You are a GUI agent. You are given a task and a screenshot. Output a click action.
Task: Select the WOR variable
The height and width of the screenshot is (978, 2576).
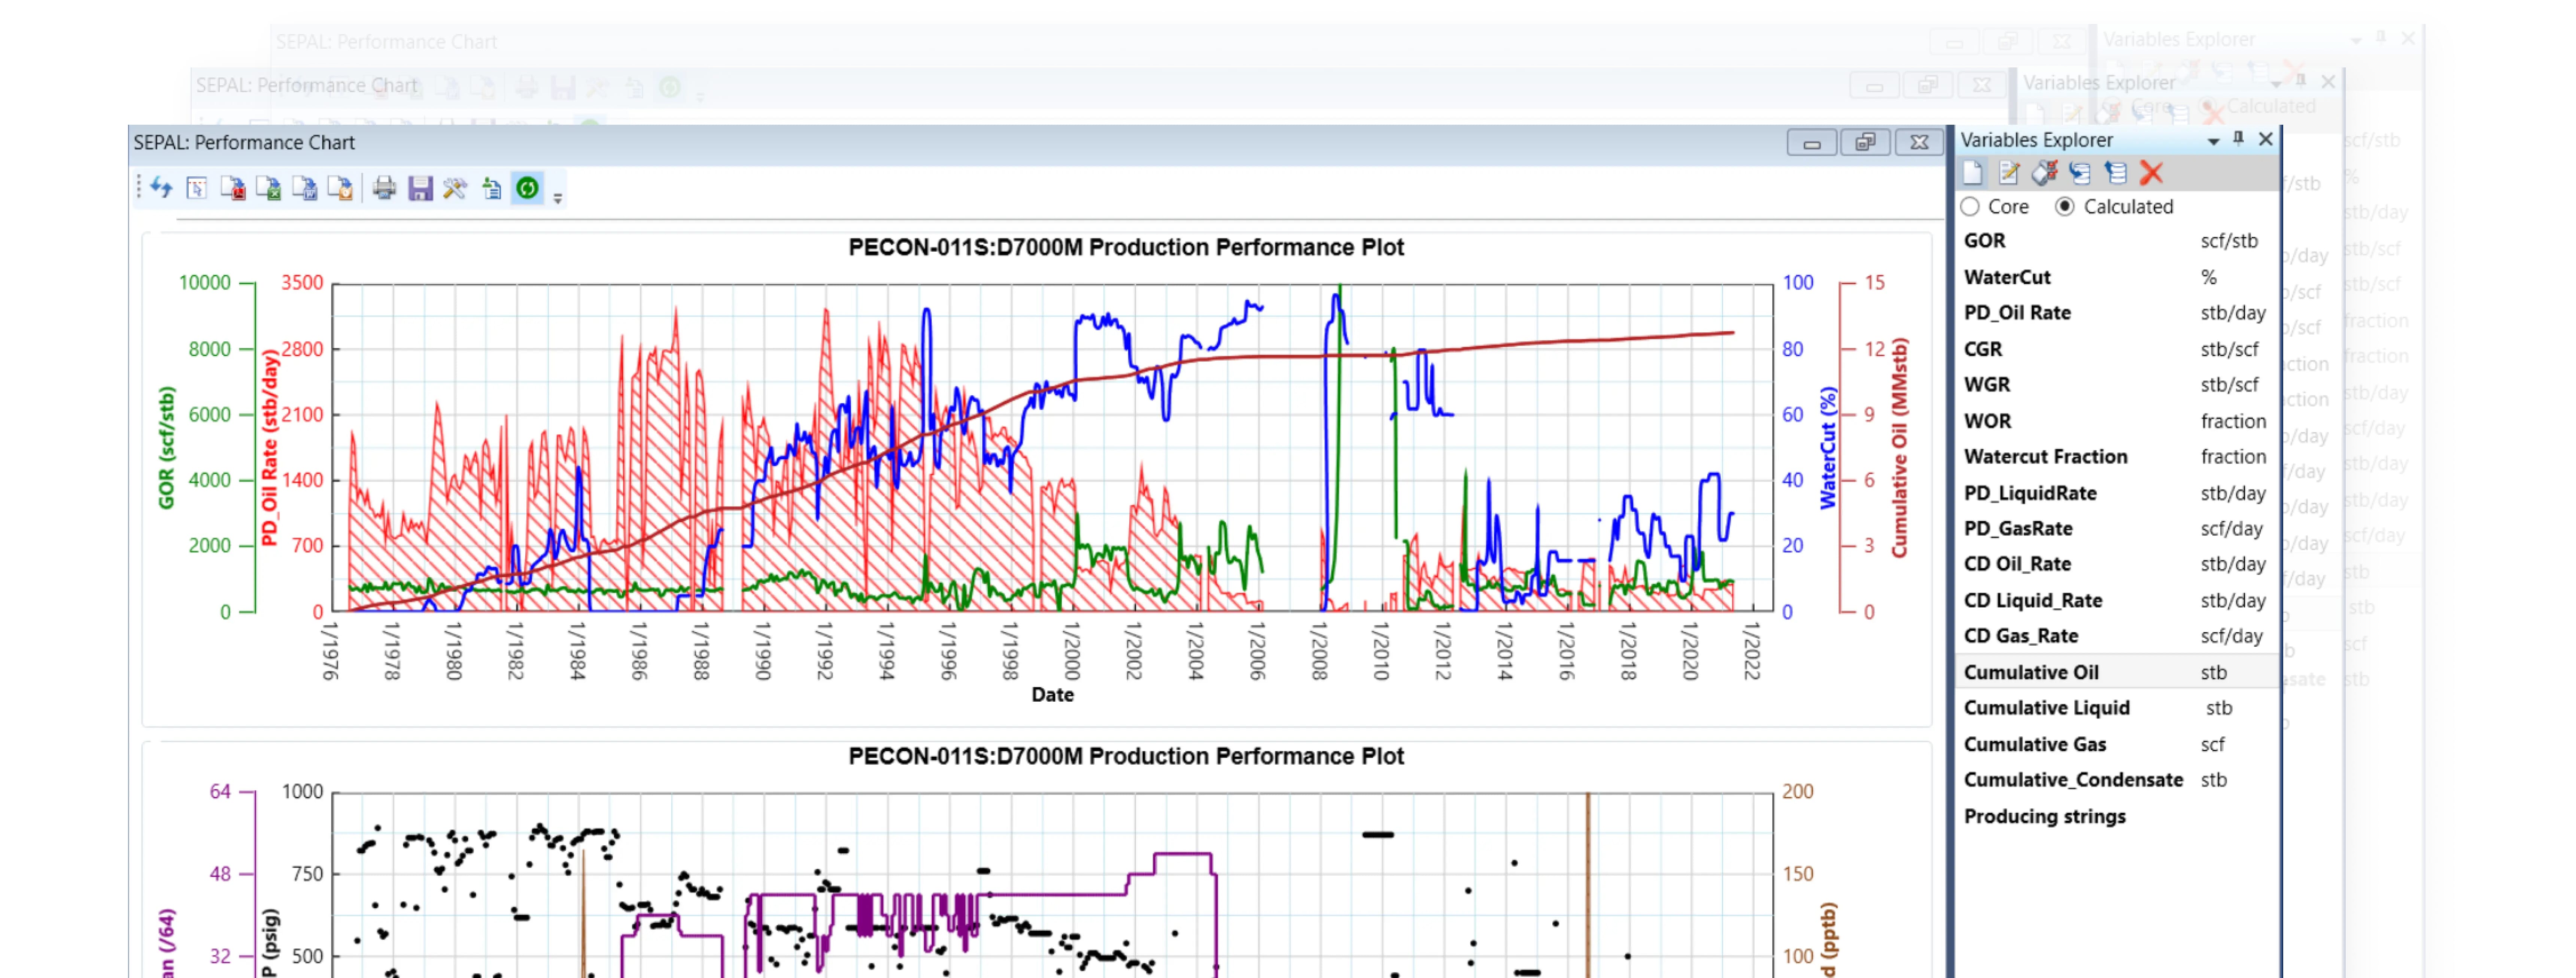point(2117,421)
